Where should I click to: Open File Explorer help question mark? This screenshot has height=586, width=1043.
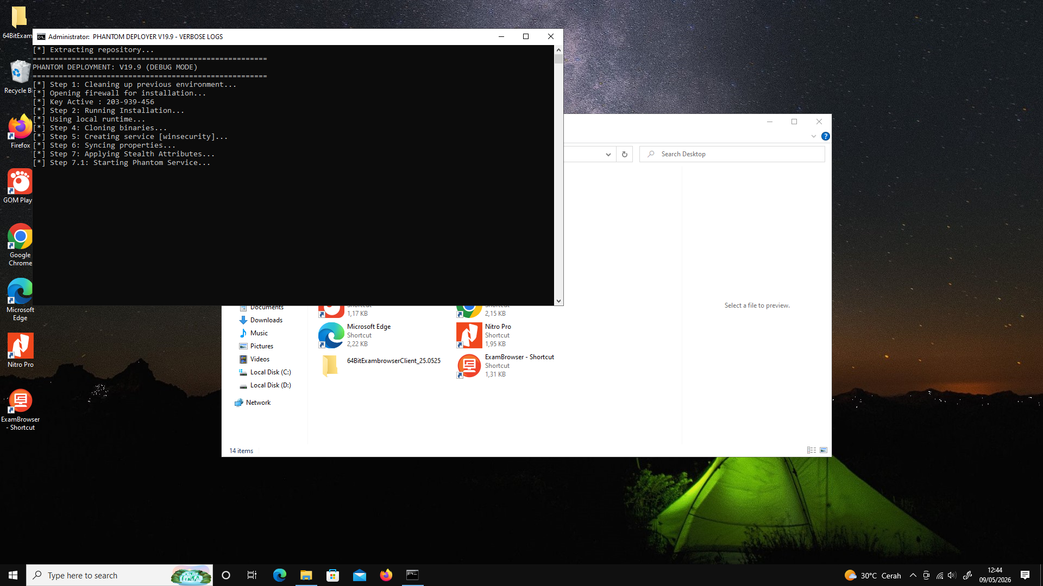coord(826,136)
